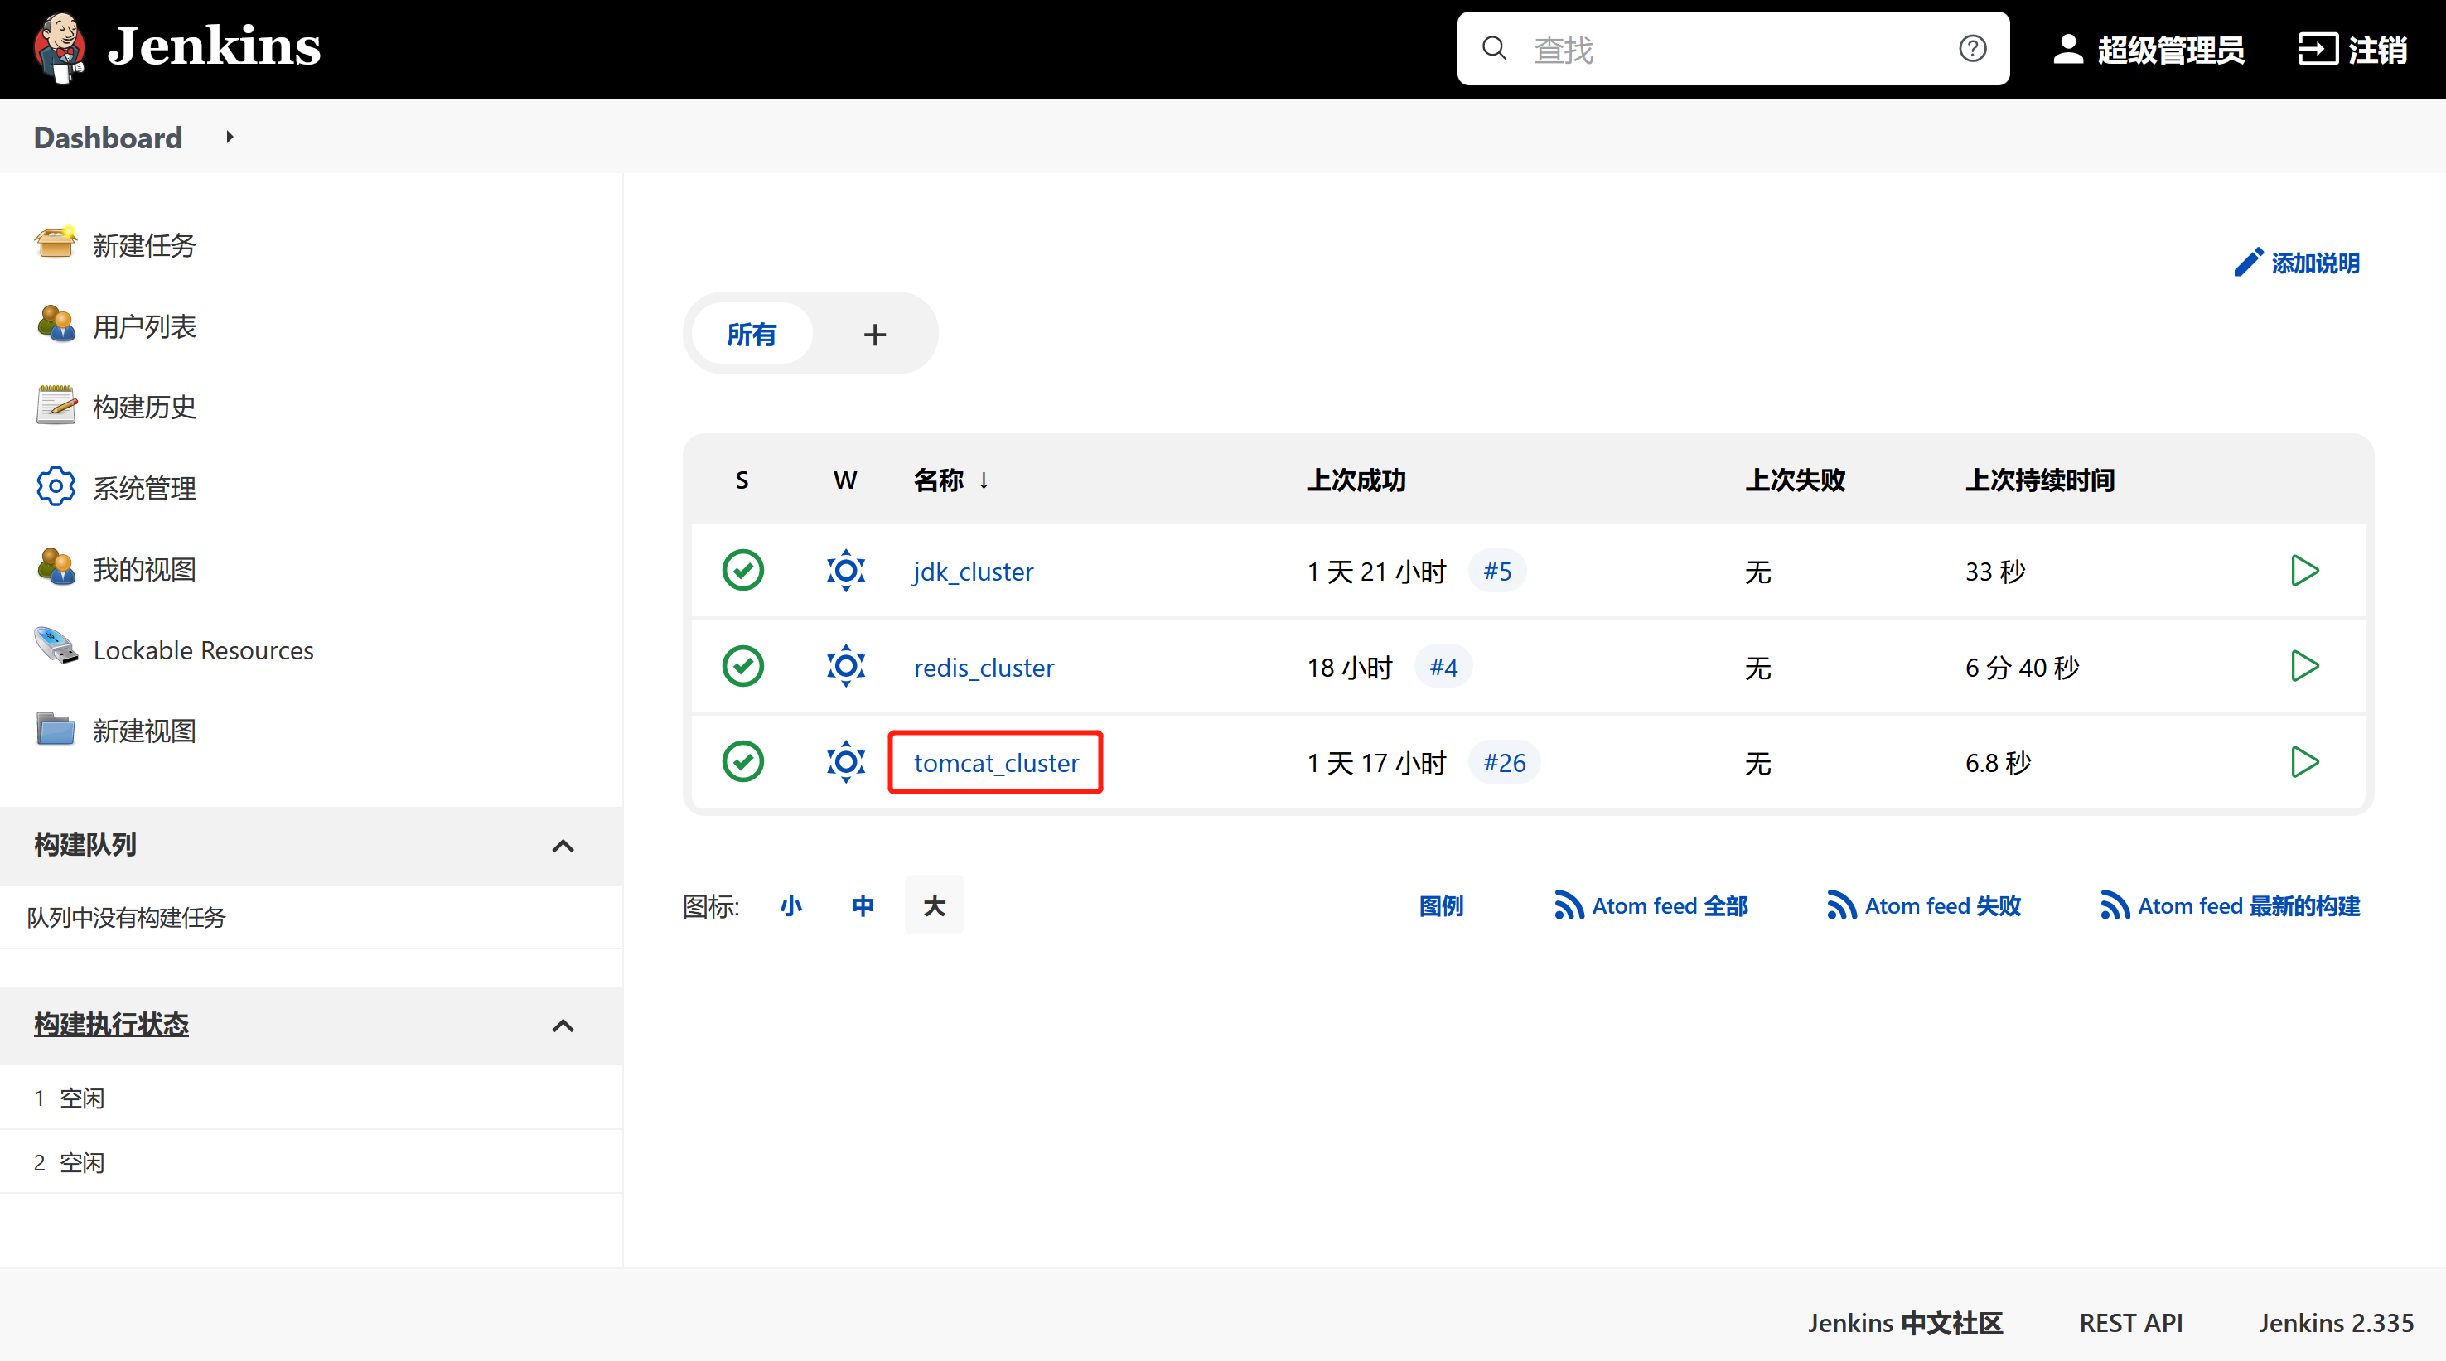This screenshot has height=1361, width=2446.
Task: Select the 小 icon size
Action: pos(791,905)
